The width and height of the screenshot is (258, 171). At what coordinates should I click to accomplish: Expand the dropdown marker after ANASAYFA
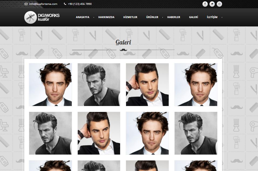pos(94,17)
